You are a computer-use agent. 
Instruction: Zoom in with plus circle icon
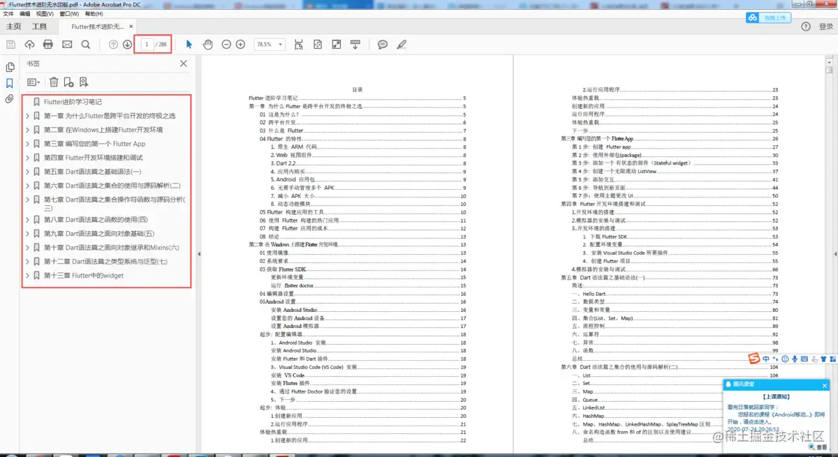pos(240,45)
